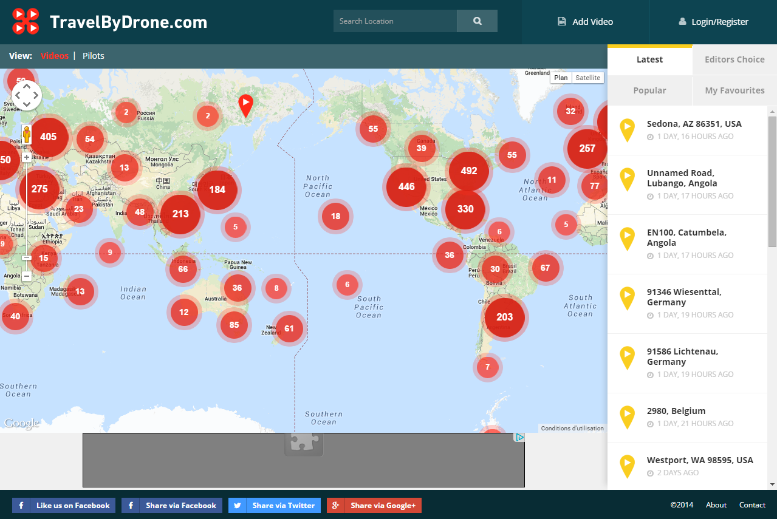Image resolution: width=777 pixels, height=519 pixels.
Task: Open Login/Register
Action: click(713, 22)
